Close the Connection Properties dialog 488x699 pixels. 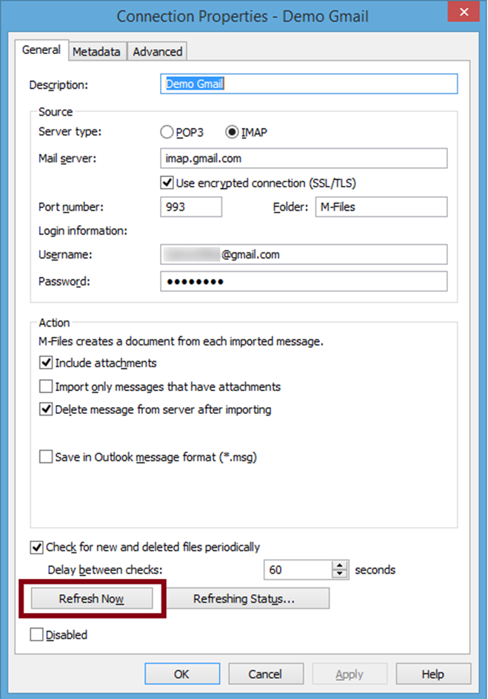(x=464, y=13)
